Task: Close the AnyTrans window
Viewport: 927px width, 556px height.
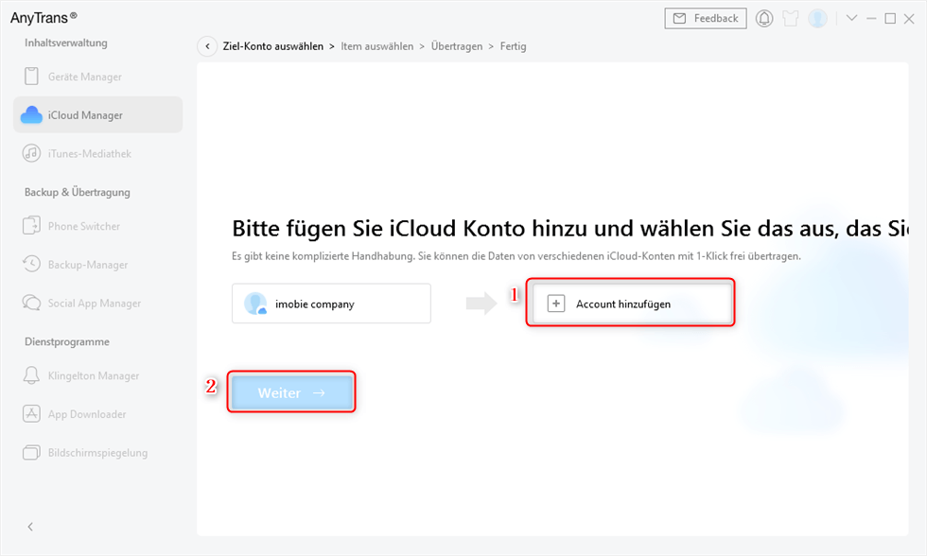Action: point(909,19)
